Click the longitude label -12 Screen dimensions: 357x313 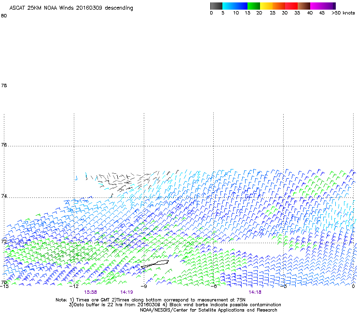pos(74,286)
